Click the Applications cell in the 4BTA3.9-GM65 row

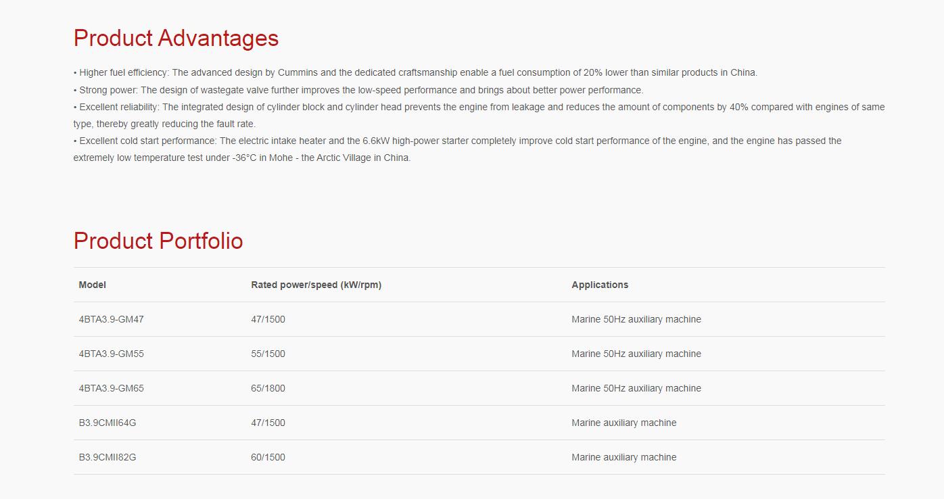point(636,389)
